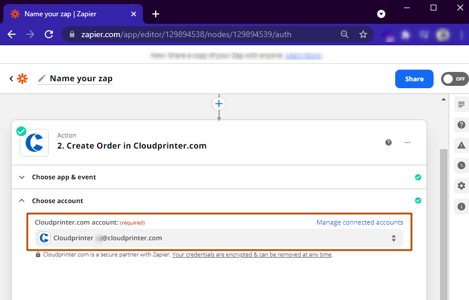
Task: Click the Share button
Action: pyautogui.click(x=414, y=79)
